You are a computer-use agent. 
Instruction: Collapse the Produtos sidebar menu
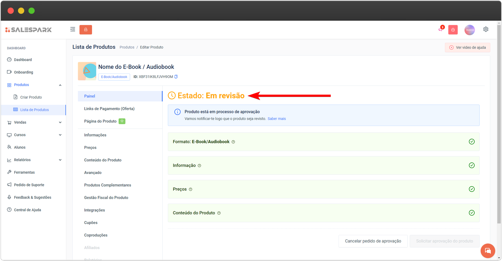tap(60, 85)
